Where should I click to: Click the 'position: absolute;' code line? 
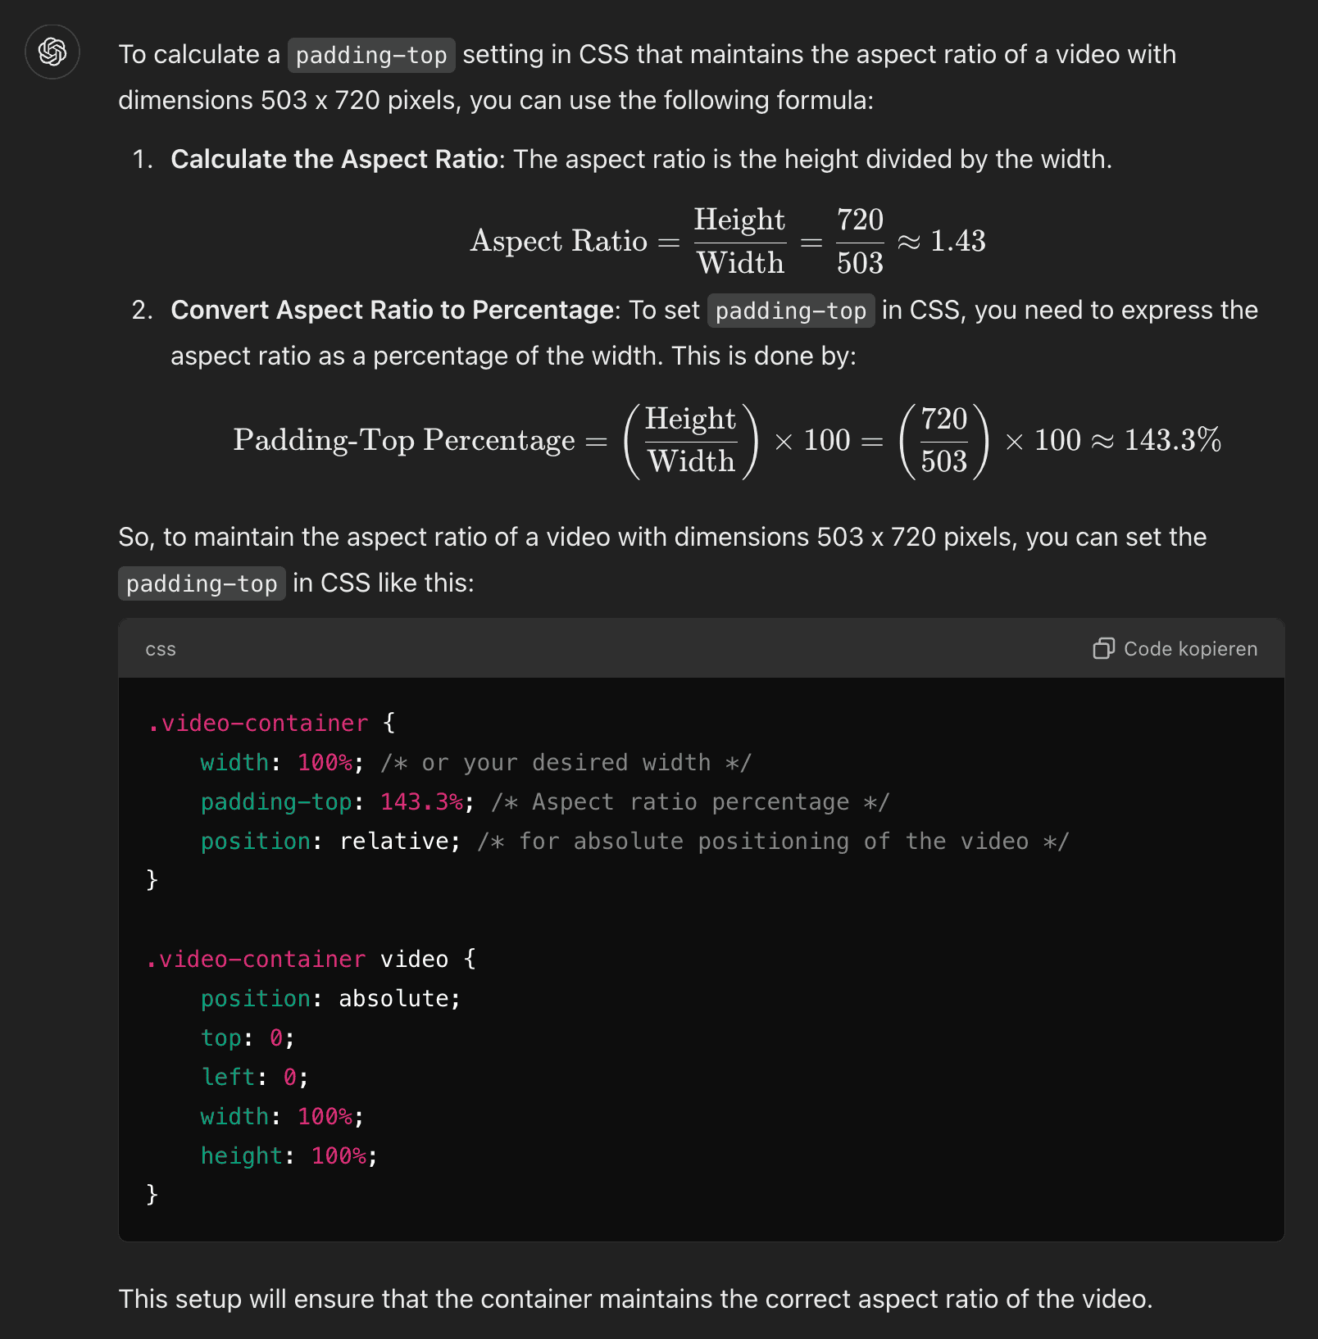point(330,998)
